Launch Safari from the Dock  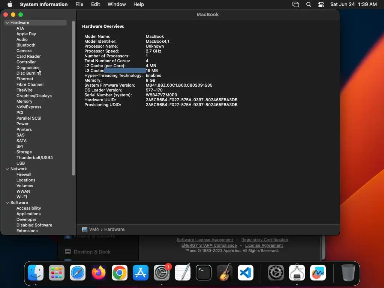pos(78,273)
